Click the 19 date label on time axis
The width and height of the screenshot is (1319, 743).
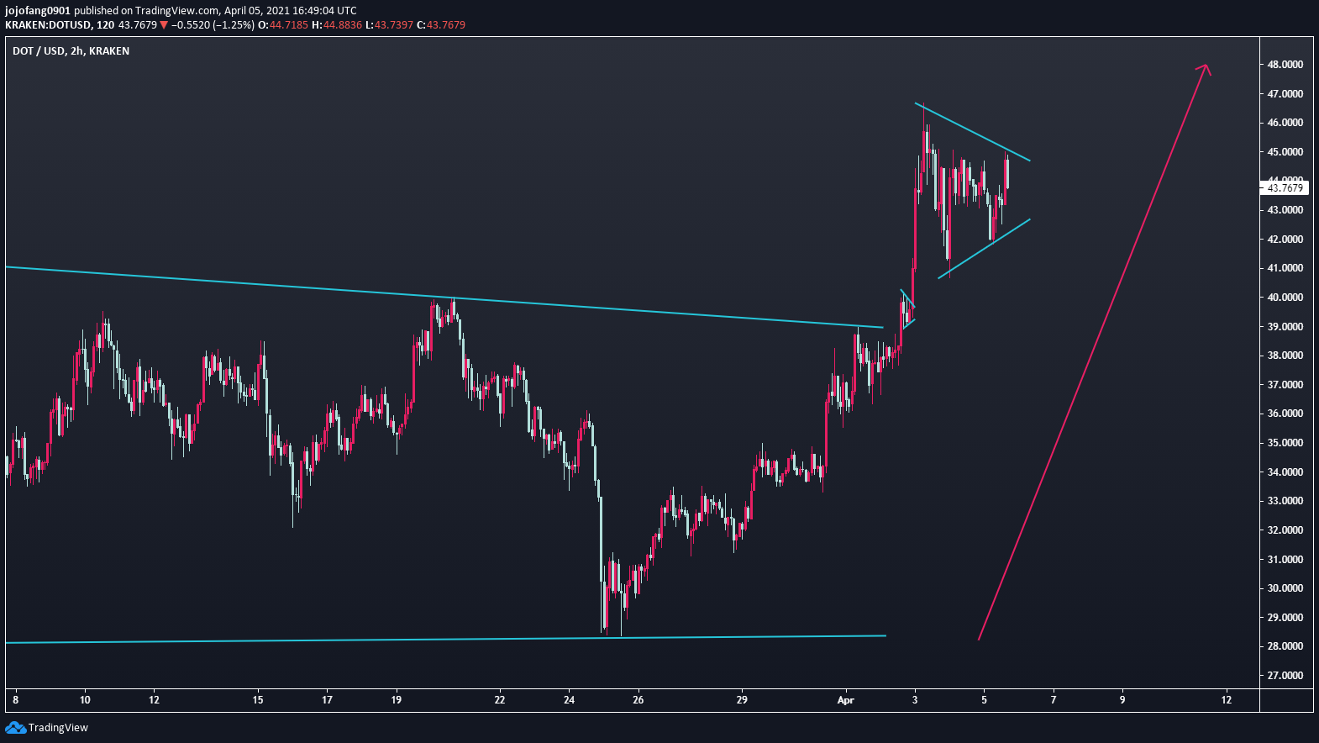396,700
